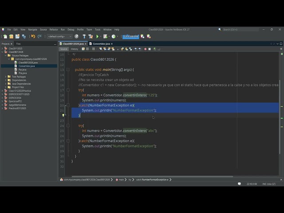Click the catch NumberFormatException breadcrumb
Screen dimensions: 284x213
point(152,180)
